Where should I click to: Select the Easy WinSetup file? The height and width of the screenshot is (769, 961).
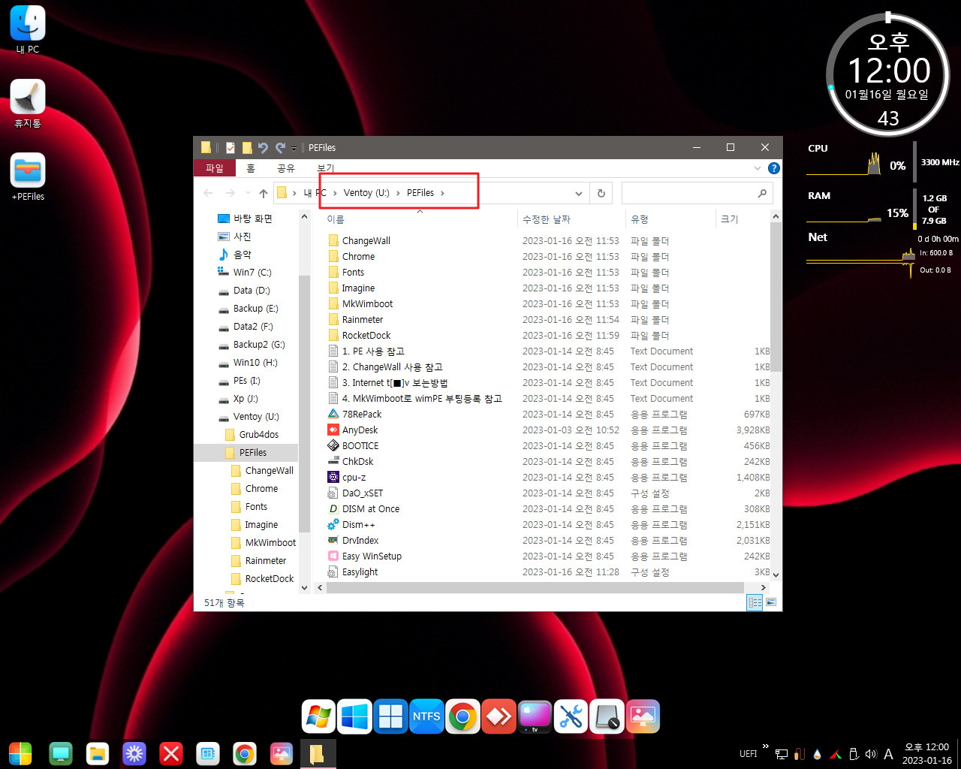(372, 556)
